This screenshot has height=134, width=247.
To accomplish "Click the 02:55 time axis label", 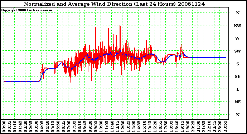I will coord(31,126).
